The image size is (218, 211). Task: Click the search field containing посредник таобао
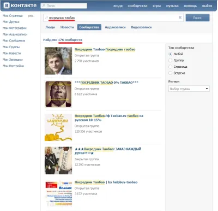tap(113, 17)
